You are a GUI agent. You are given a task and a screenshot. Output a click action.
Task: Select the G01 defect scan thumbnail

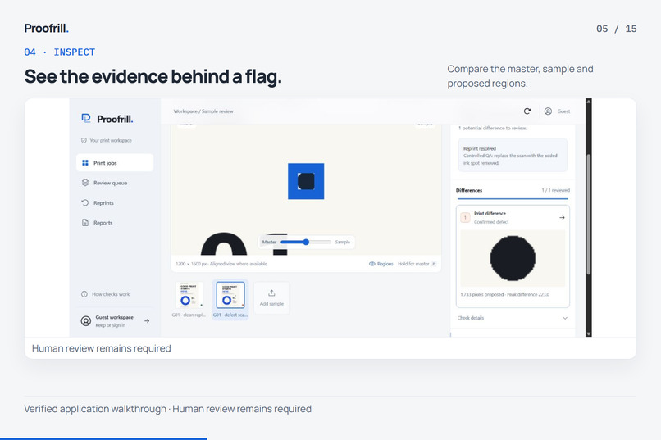pos(230,295)
